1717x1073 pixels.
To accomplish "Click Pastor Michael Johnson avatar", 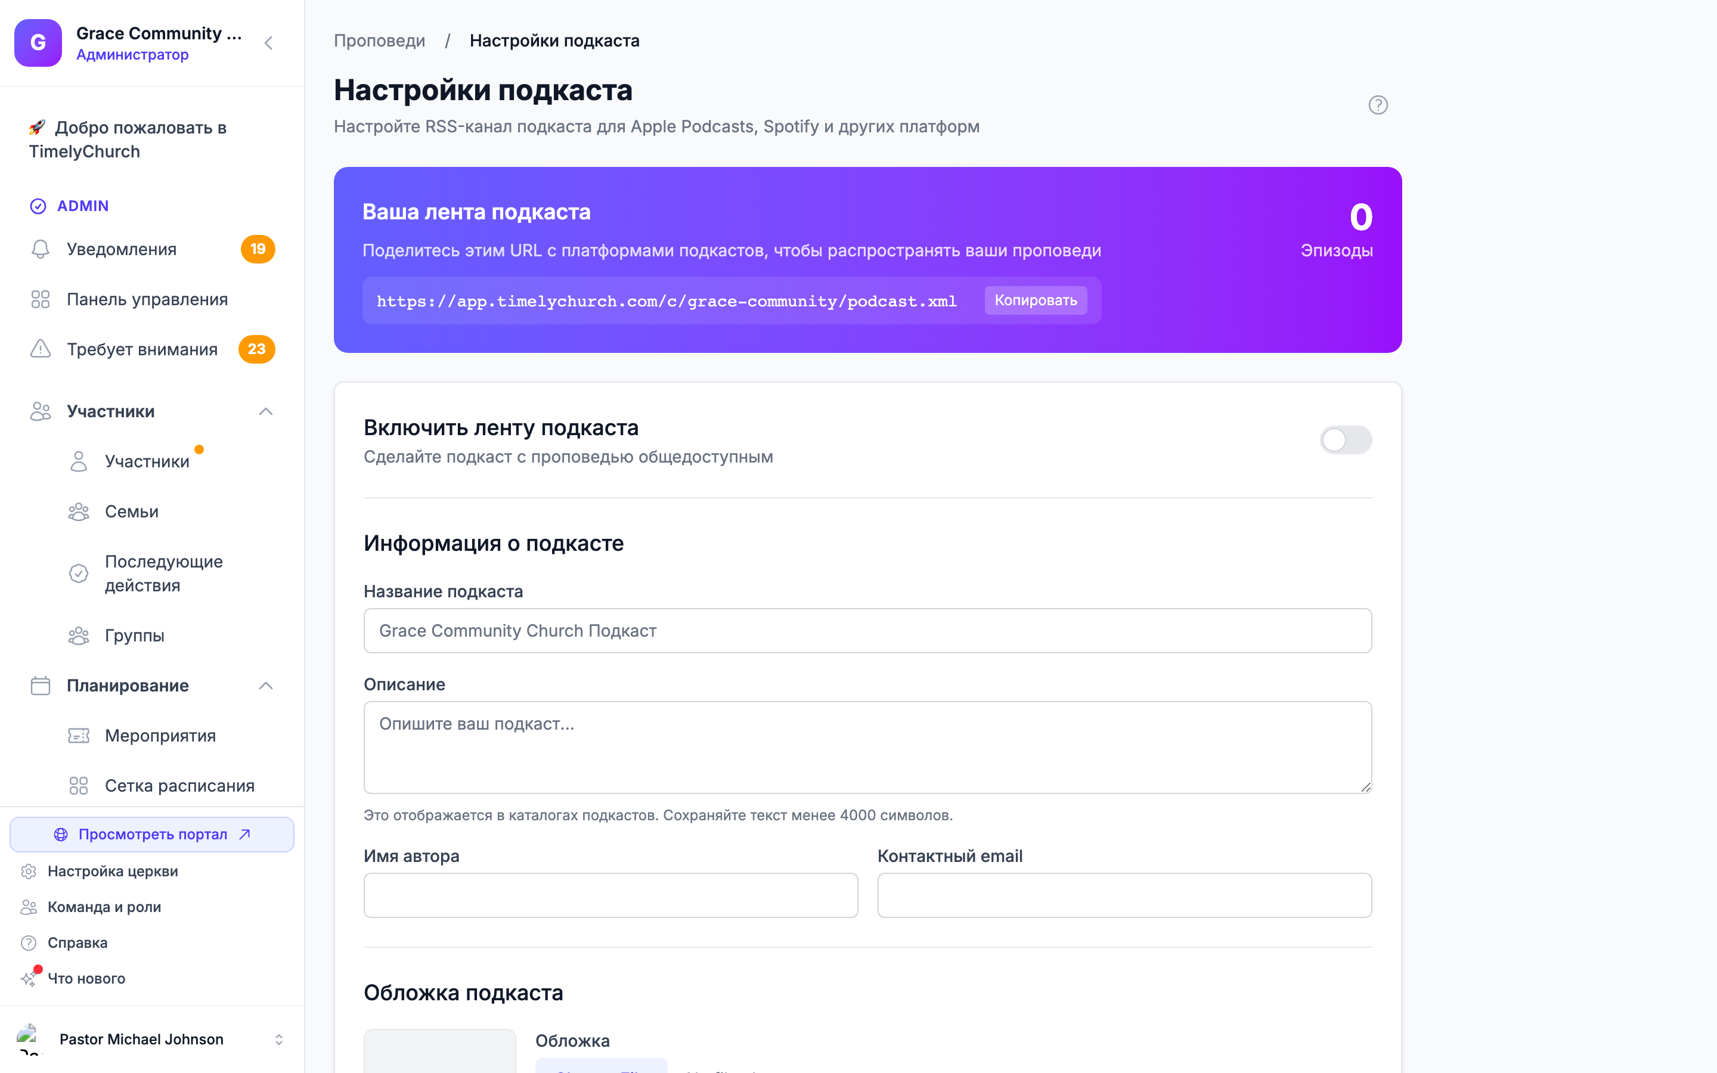I will 29,1039.
